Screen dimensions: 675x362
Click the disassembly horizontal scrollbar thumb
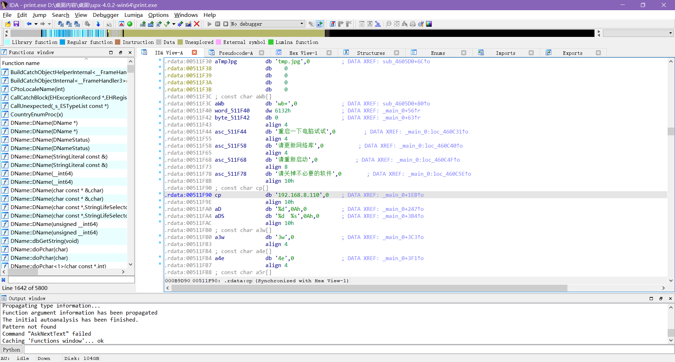(x=369, y=288)
